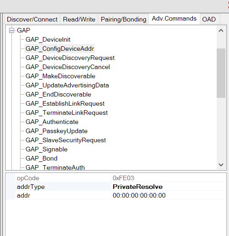Select the GAP_Bond command
This screenshot has width=229, height=236.
pos(42,158)
